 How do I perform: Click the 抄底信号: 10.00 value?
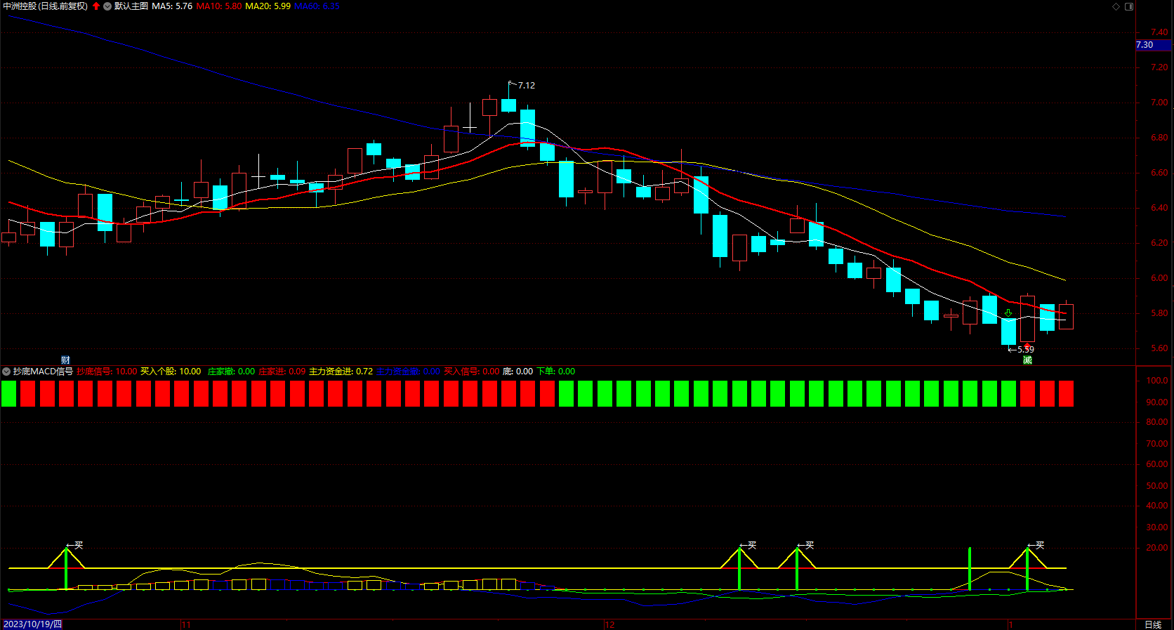[x=107, y=372]
